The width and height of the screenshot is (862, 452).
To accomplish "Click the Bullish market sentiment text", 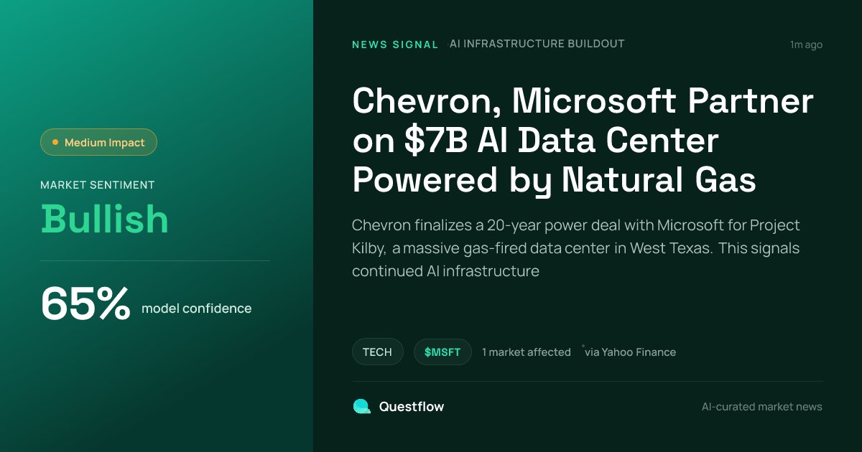I will 105,219.
